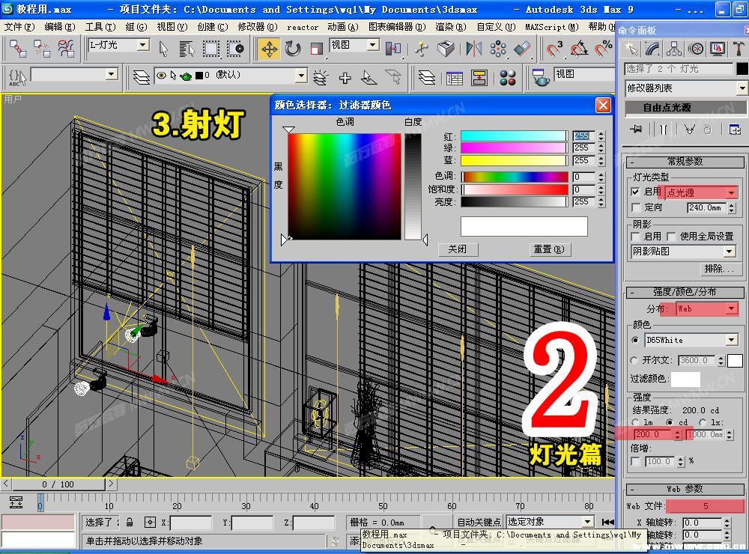Click the Pin Stack icon
749x554 pixels.
click(636, 129)
